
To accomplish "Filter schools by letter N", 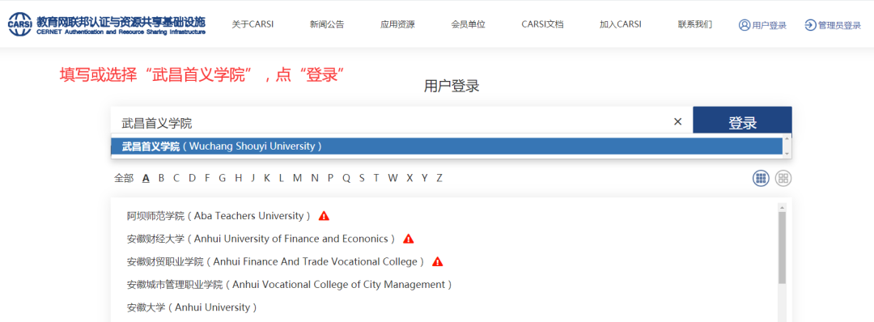I will click(x=315, y=178).
